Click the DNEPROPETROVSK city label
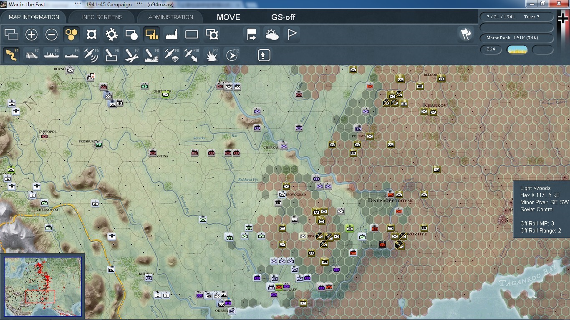 pos(390,200)
